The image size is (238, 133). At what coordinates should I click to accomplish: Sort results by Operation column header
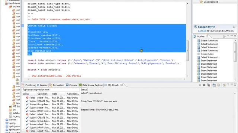coord(42,94)
